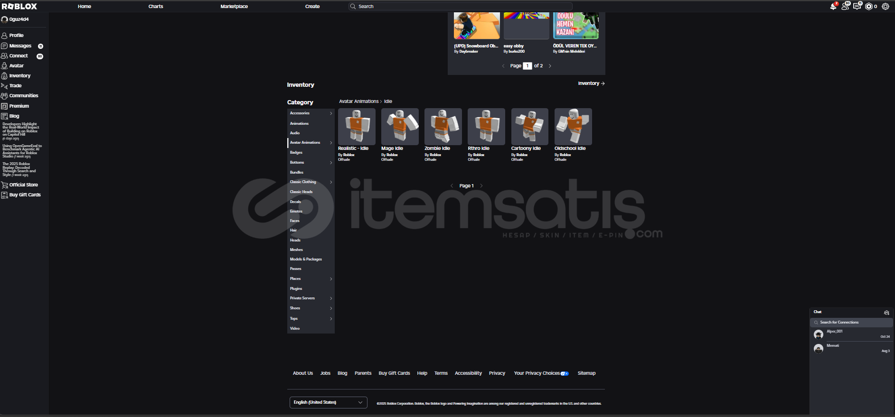Expand the Bottoms category

click(331, 163)
